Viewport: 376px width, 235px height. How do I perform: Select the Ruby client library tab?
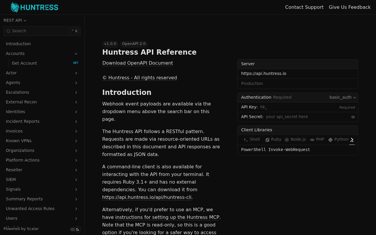point(273,140)
